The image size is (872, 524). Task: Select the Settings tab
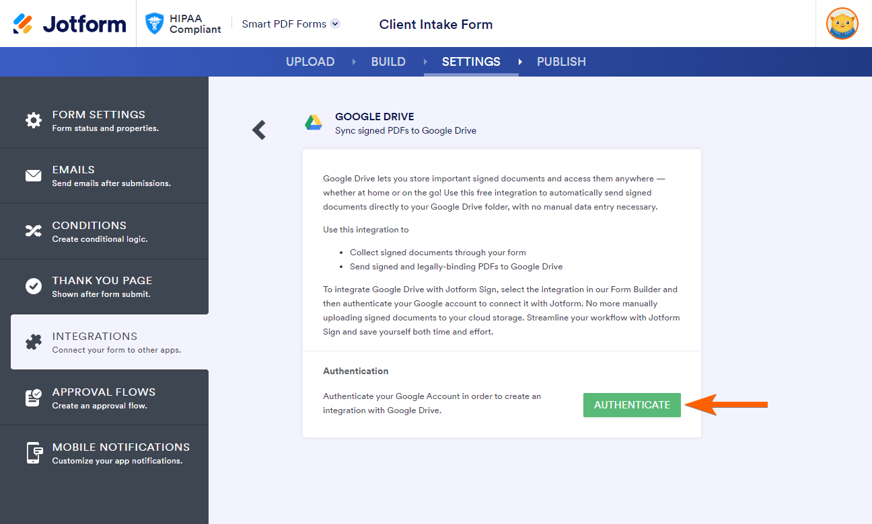pos(471,62)
